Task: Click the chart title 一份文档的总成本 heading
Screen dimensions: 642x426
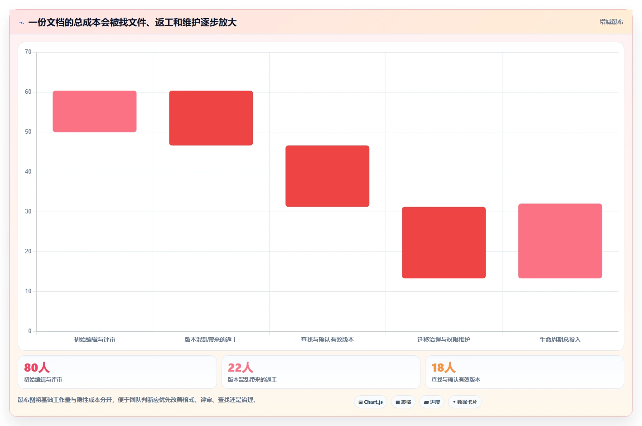Action: pyautogui.click(x=132, y=22)
